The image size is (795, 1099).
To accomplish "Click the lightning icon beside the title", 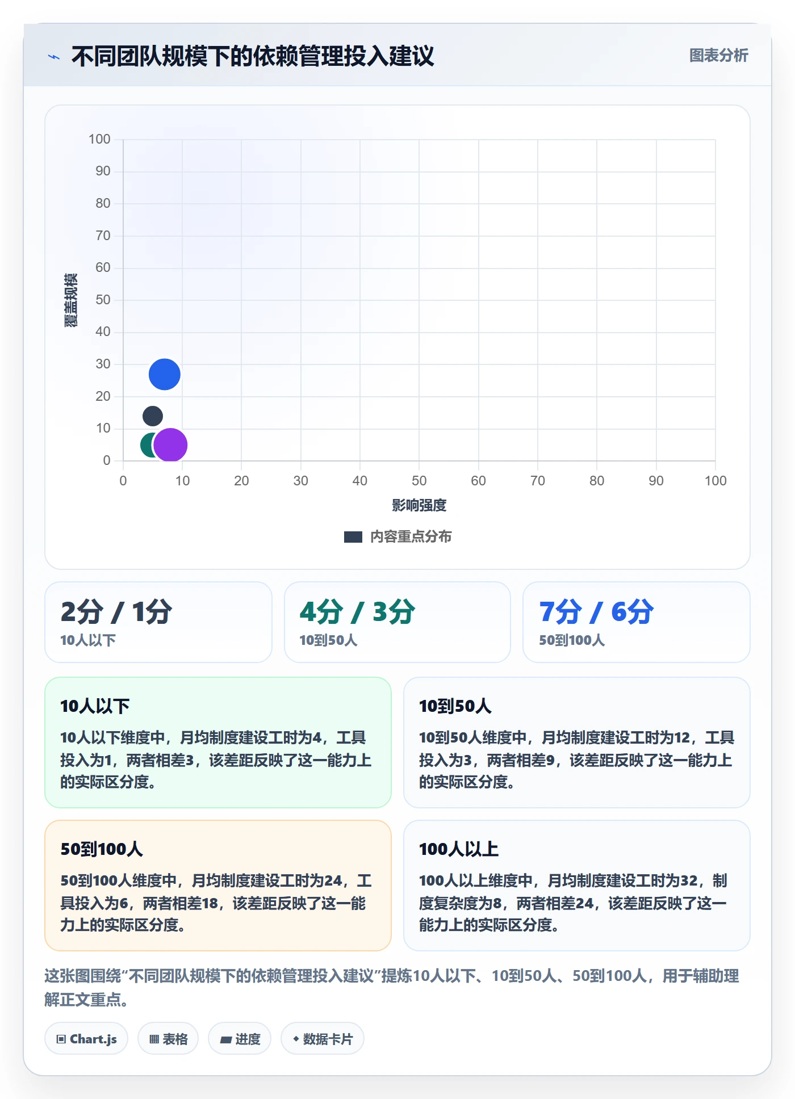I will click(54, 57).
